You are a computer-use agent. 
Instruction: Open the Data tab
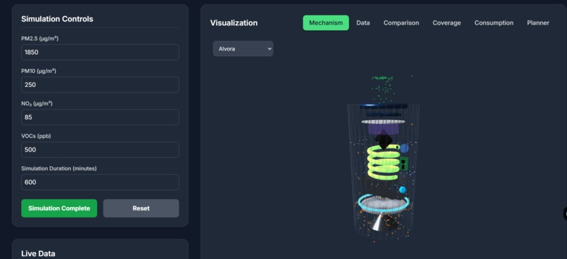(x=363, y=22)
